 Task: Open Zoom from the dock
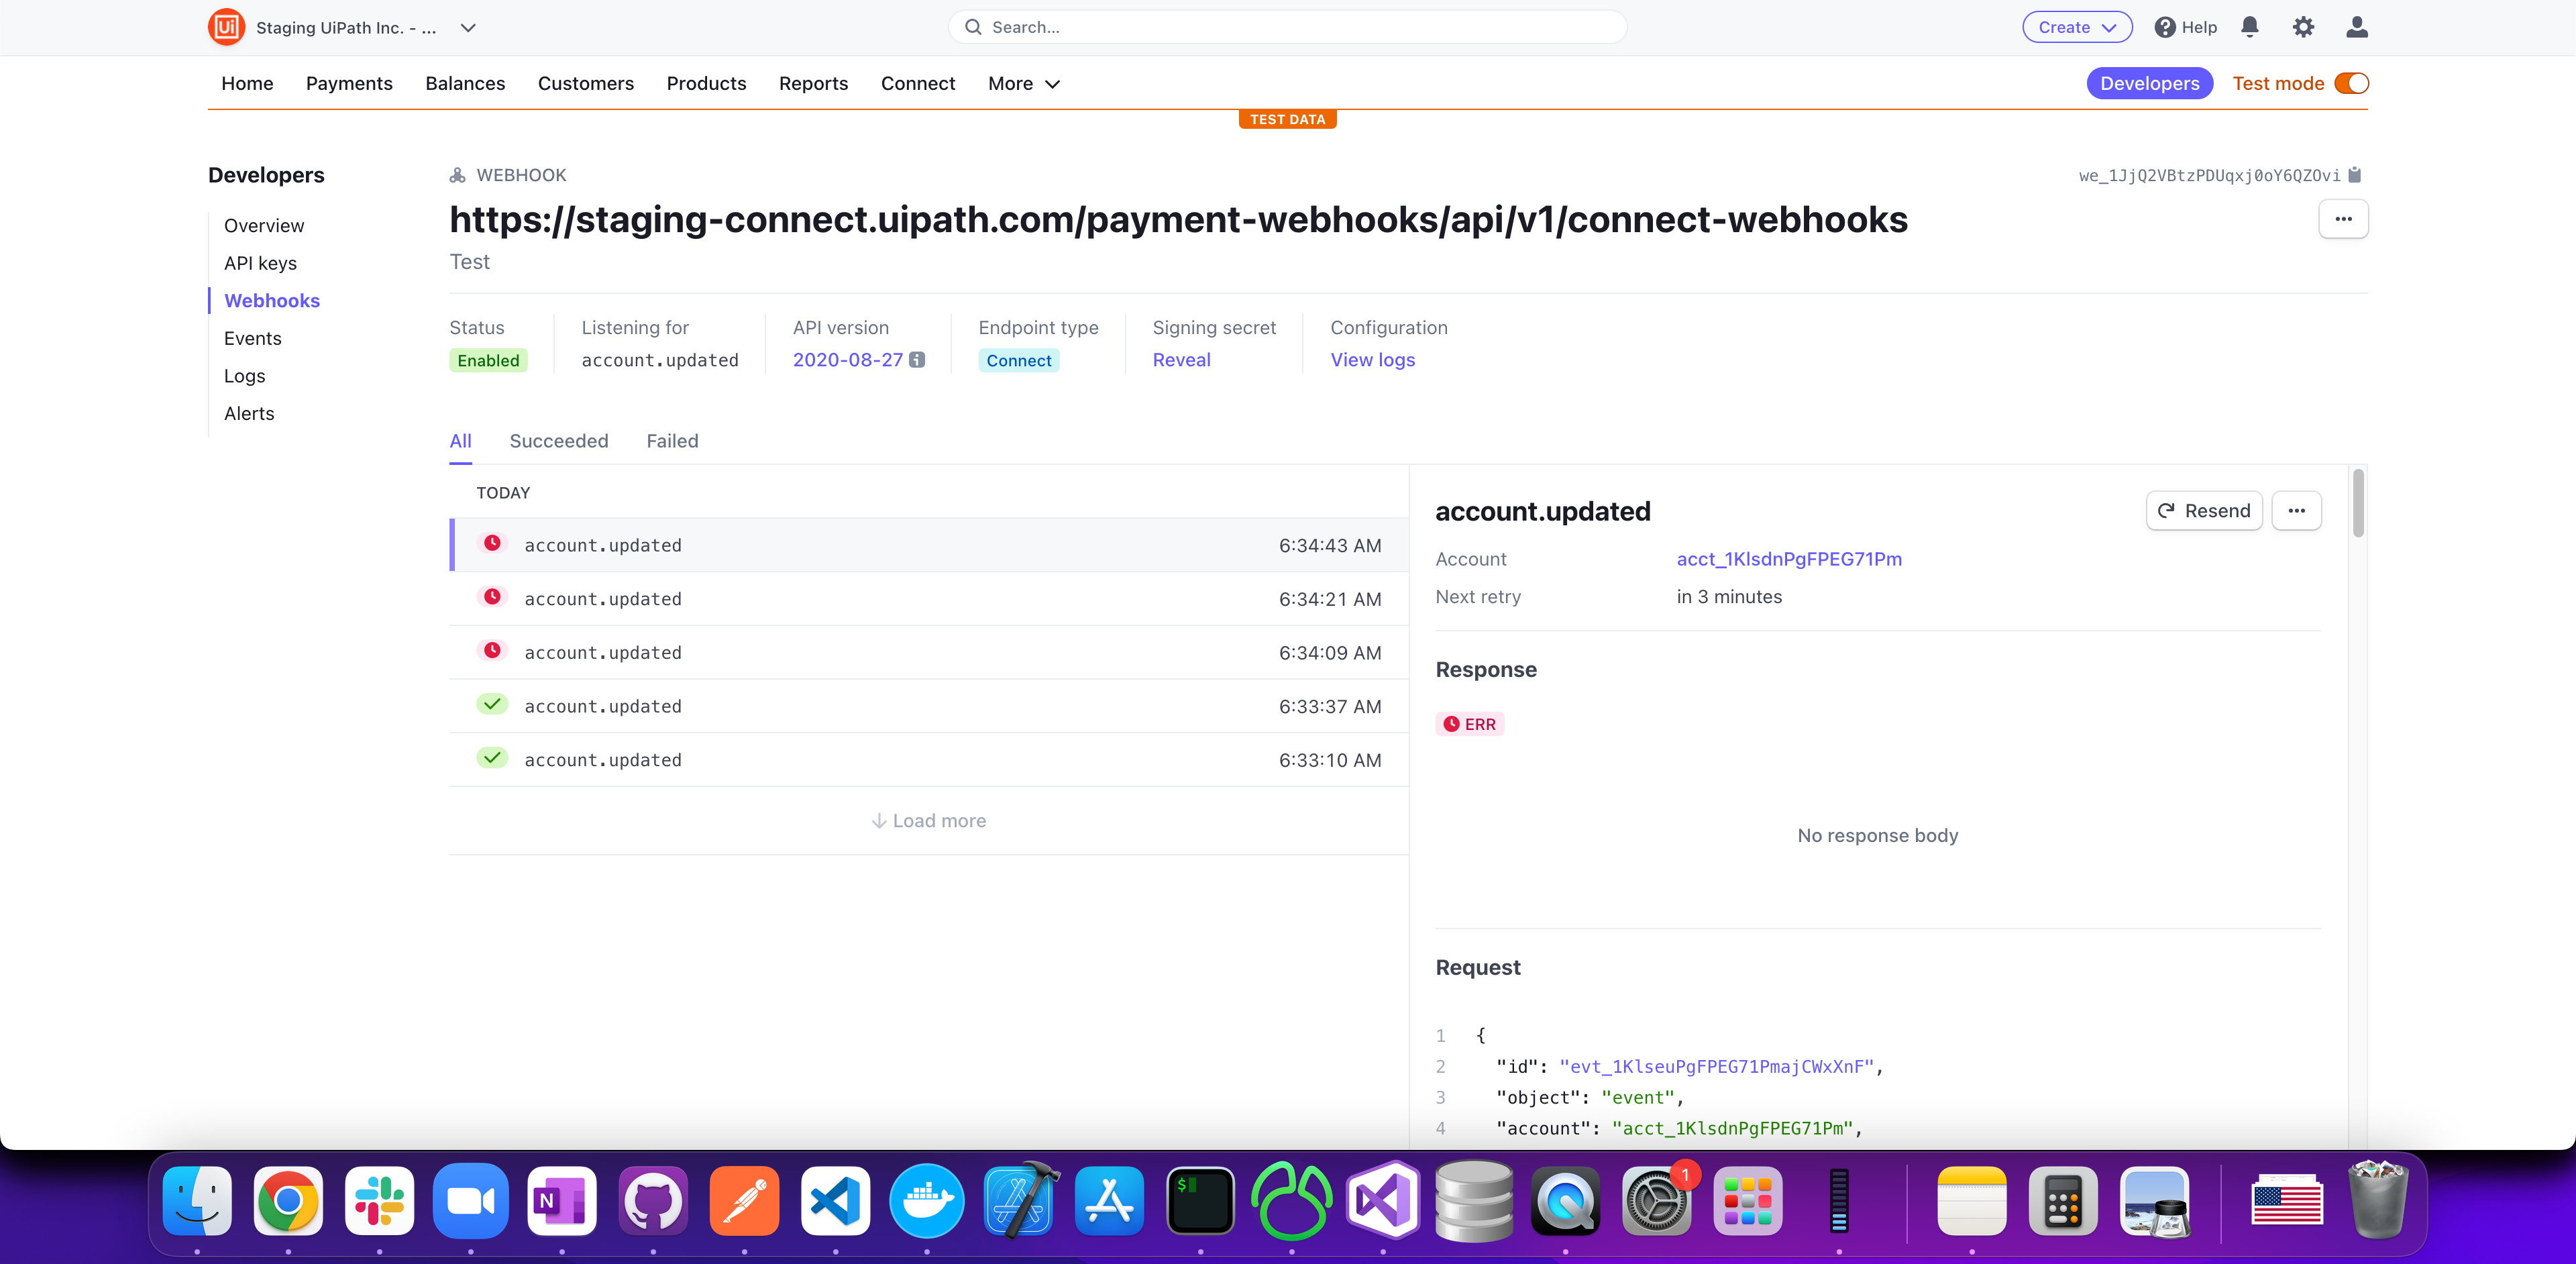click(x=471, y=1201)
